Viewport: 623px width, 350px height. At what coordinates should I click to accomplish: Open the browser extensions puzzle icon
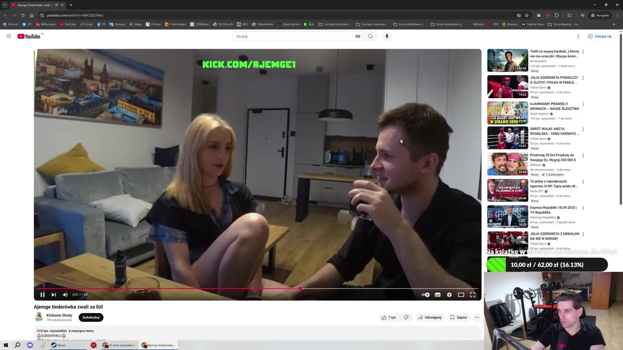(557, 15)
